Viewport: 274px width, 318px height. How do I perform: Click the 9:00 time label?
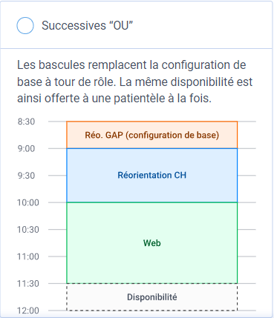26,149
